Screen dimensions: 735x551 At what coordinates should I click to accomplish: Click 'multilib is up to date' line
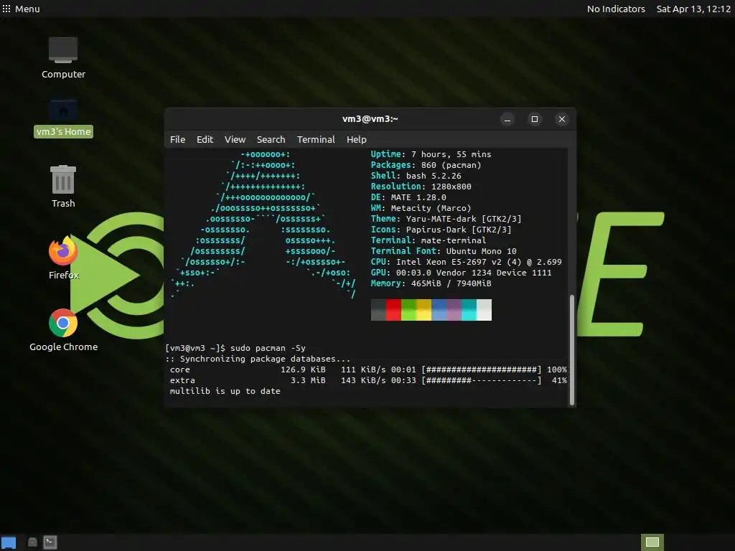pyautogui.click(x=225, y=391)
